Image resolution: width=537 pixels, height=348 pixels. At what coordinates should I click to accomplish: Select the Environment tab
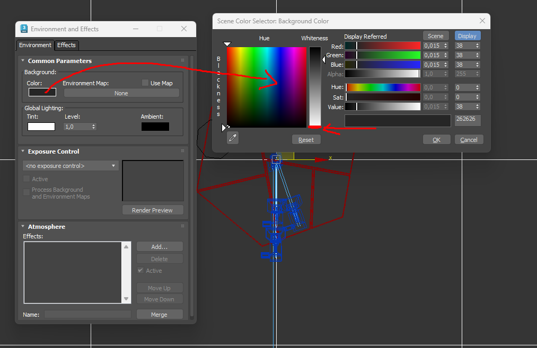pos(35,45)
